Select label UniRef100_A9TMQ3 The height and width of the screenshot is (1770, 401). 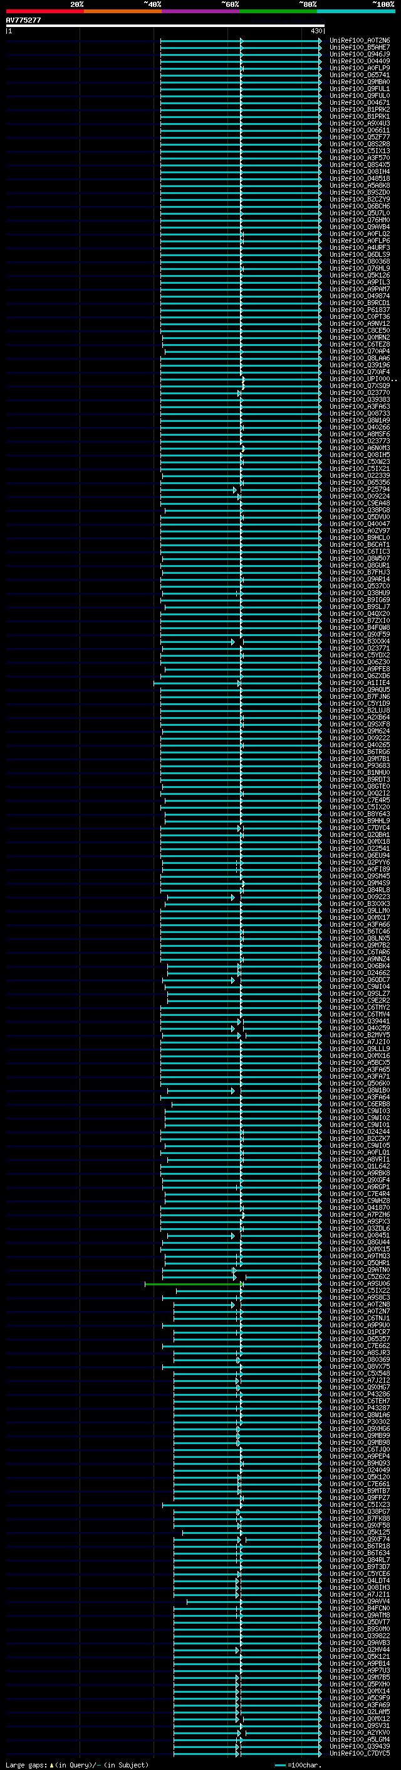tap(359, 1256)
